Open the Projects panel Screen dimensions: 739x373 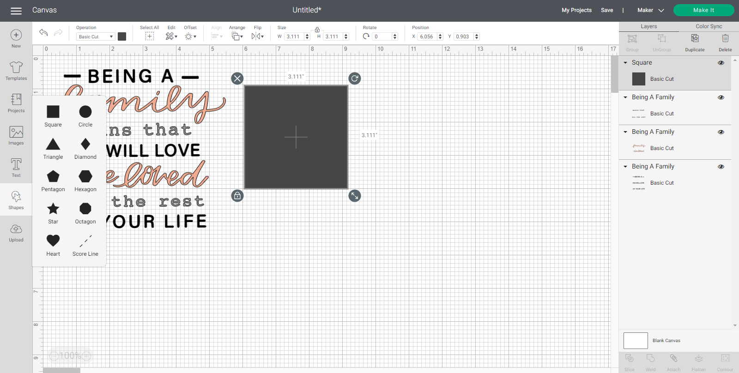coord(16,103)
